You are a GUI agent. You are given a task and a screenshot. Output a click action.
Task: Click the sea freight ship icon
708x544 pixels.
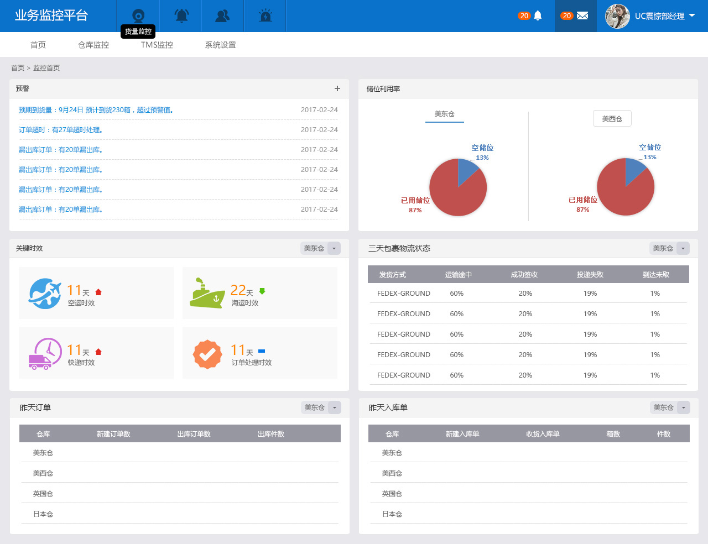point(207,293)
